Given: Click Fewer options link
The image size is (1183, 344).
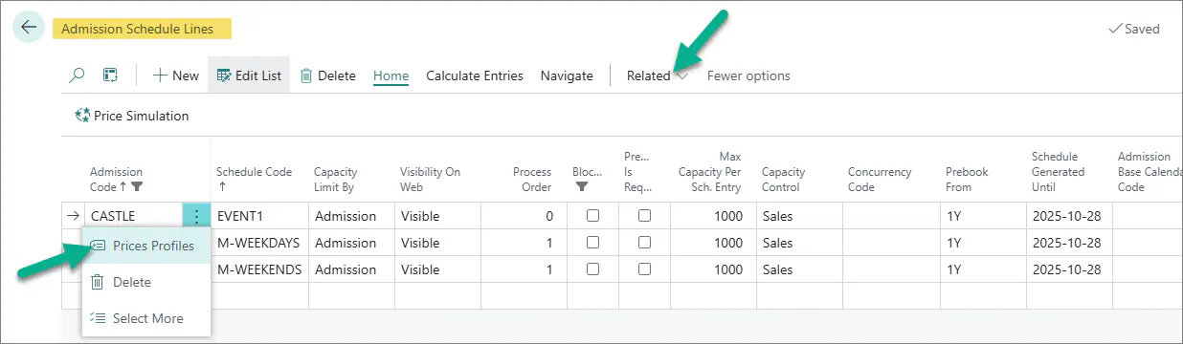Looking at the screenshot, I should coord(748,75).
